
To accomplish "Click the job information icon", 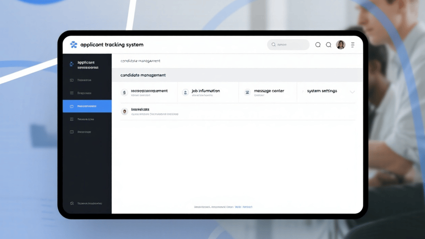I will tap(185, 93).
